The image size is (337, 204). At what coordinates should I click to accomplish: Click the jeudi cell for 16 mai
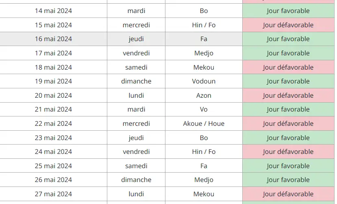136,39
